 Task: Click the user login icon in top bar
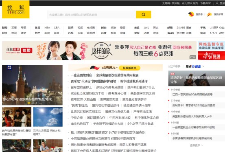pyautogui.click(x=217, y=3)
